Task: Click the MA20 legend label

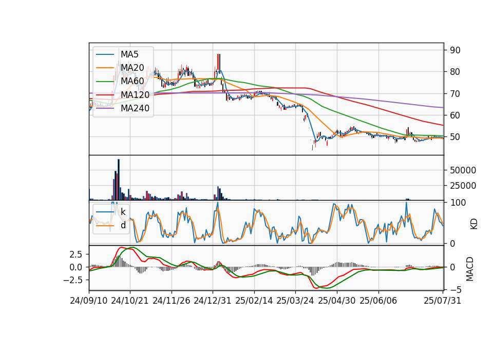Action: pyautogui.click(x=132, y=68)
